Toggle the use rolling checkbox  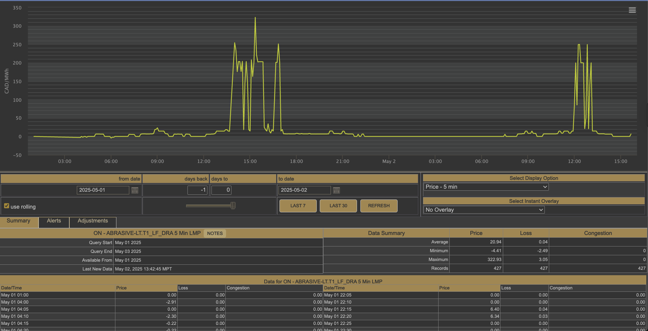6,206
